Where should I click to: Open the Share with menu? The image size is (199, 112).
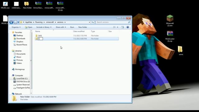point(61,27)
